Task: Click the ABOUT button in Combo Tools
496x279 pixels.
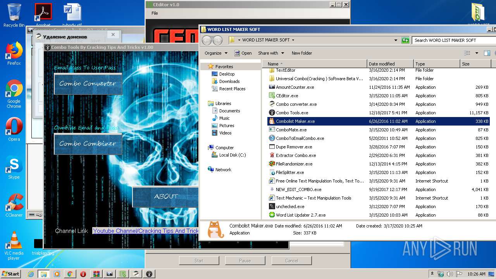Action: coord(166,196)
